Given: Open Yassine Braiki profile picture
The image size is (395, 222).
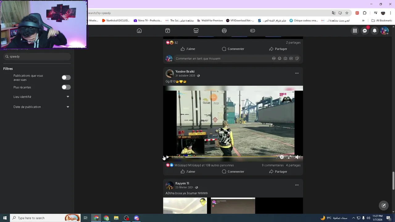Looking at the screenshot, I should (x=169, y=73).
